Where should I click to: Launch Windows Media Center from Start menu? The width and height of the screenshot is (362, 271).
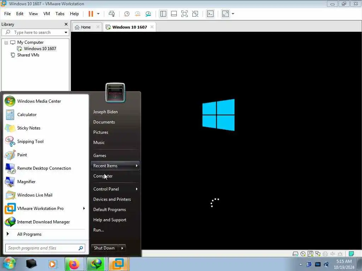click(46, 101)
